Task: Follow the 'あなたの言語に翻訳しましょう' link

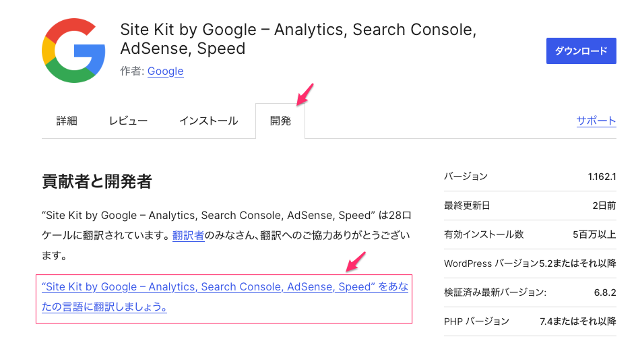Action: coord(224,297)
